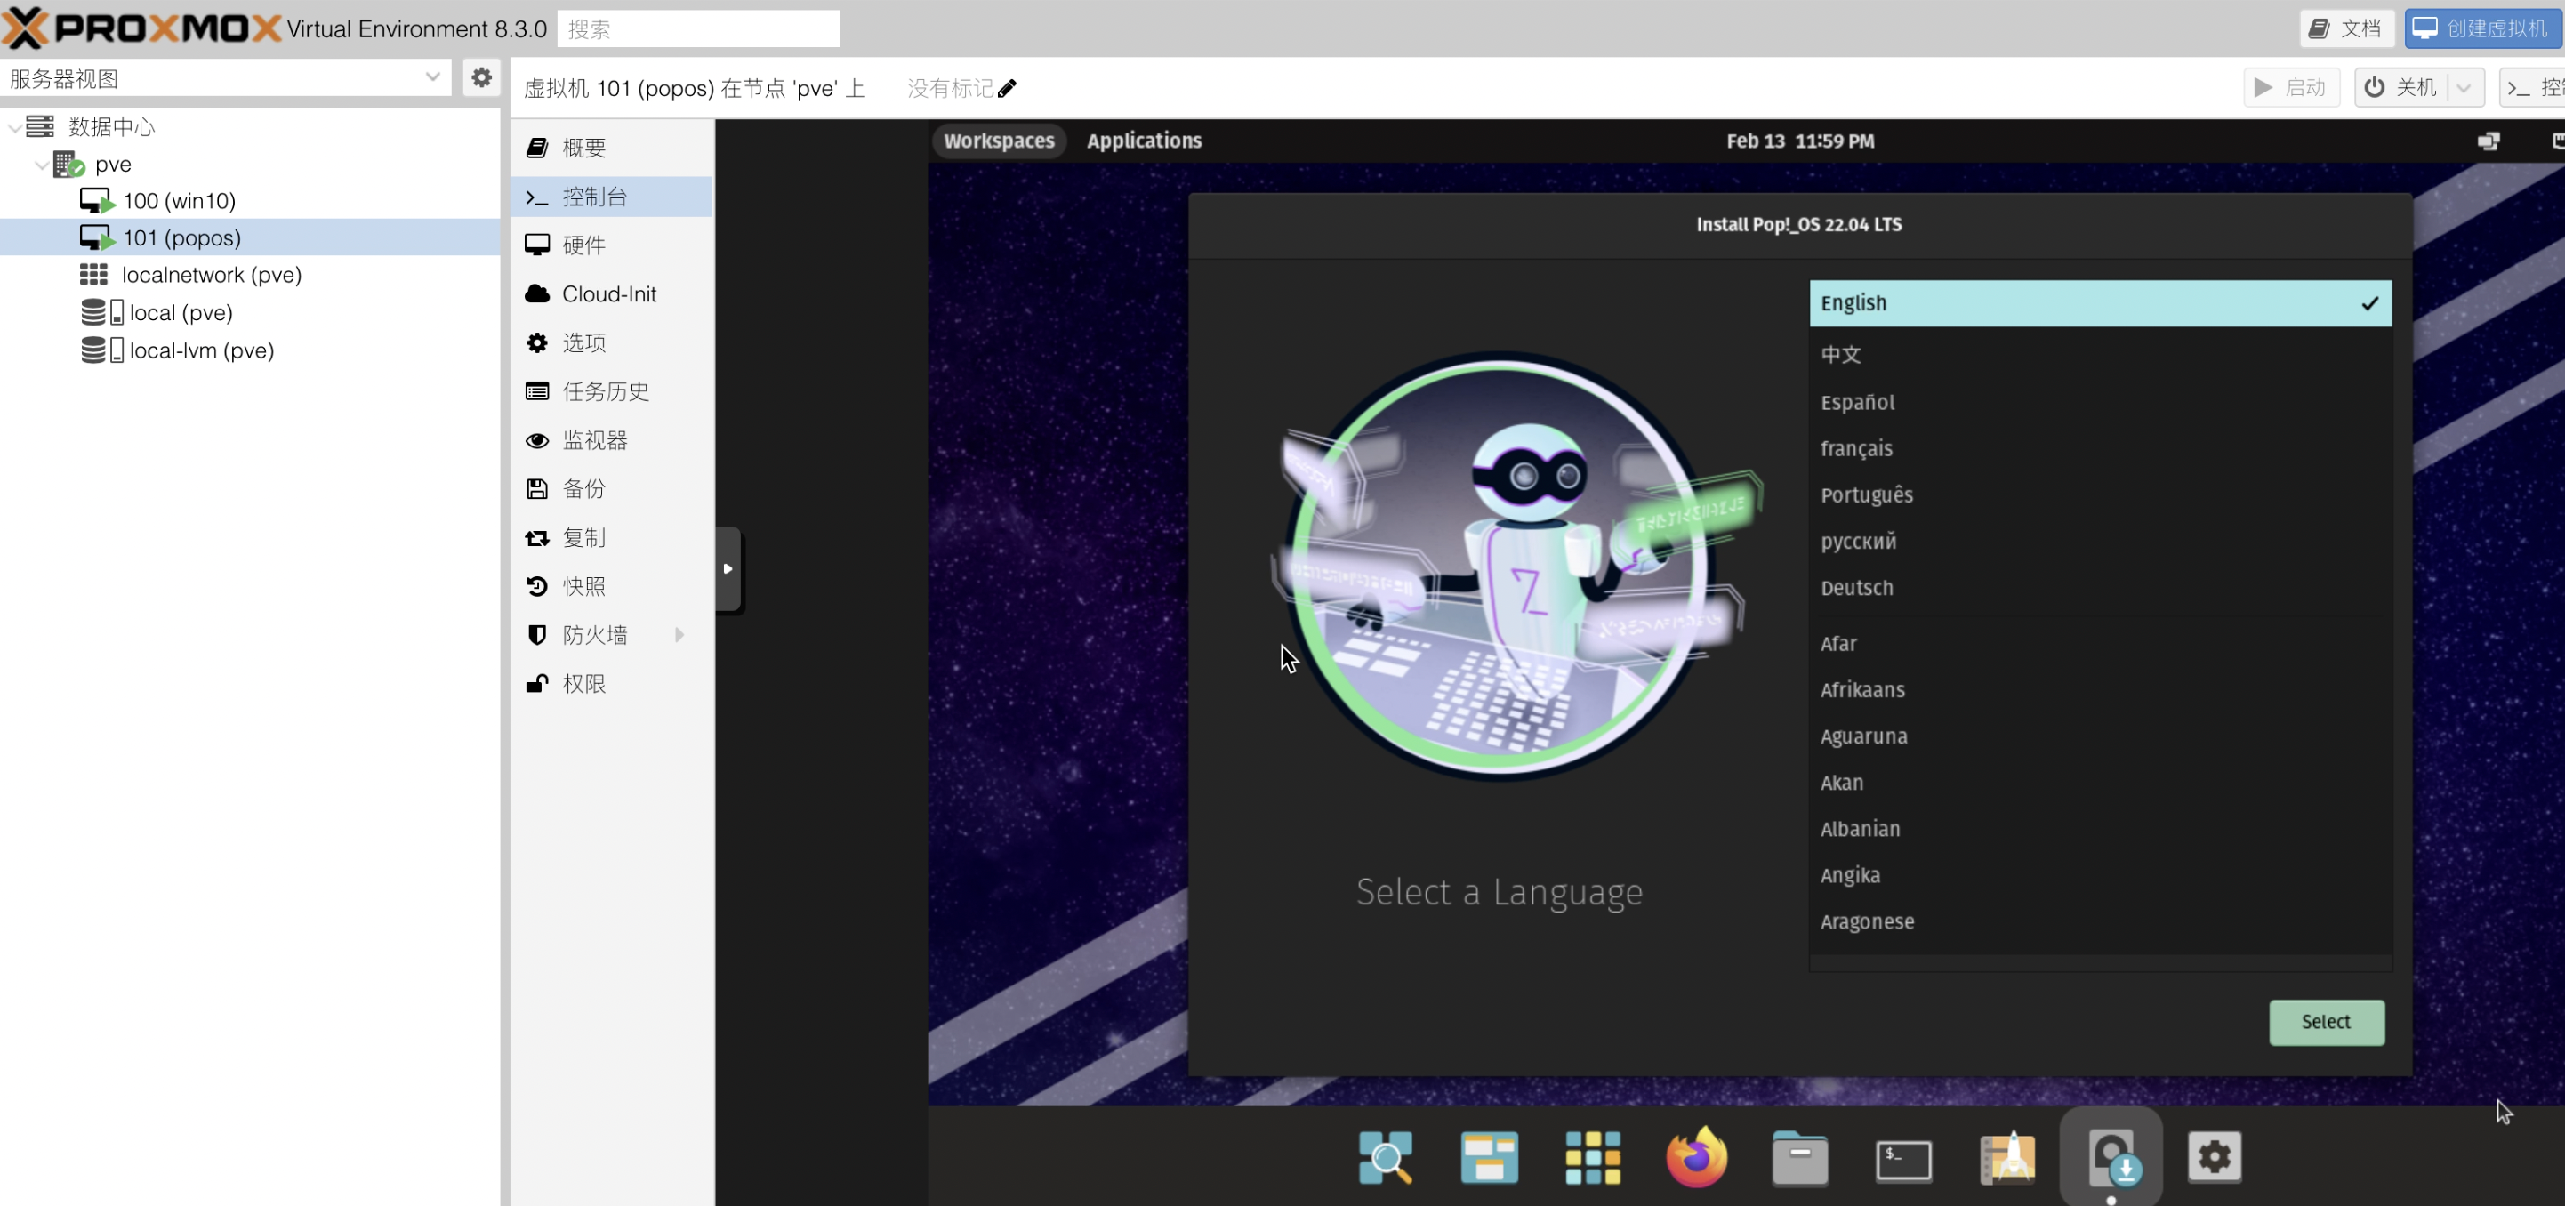
Task: Open localnetwork (pve) node entry
Action: pyautogui.click(x=250, y=274)
